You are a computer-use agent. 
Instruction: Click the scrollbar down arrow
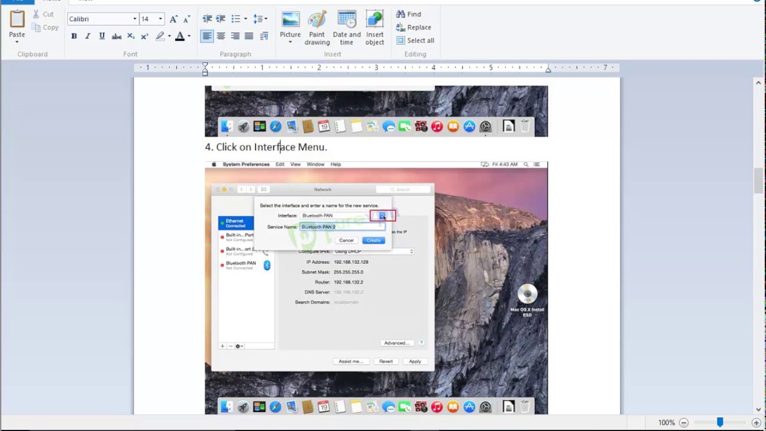[x=758, y=409]
